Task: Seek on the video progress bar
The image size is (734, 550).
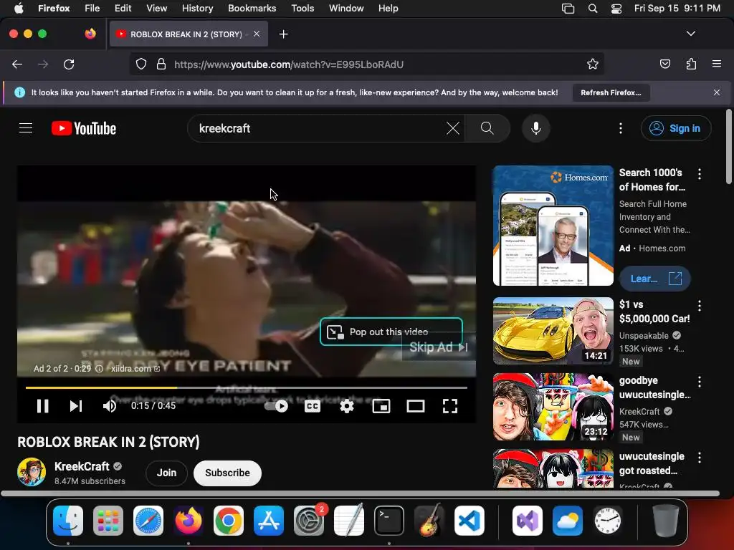Action: pos(247,387)
